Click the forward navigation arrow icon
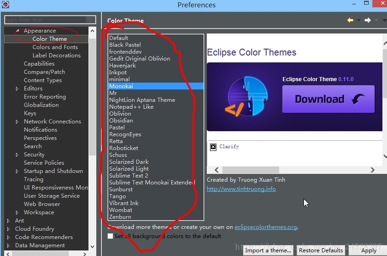Viewport: 387px width, 256px height. click(x=368, y=20)
